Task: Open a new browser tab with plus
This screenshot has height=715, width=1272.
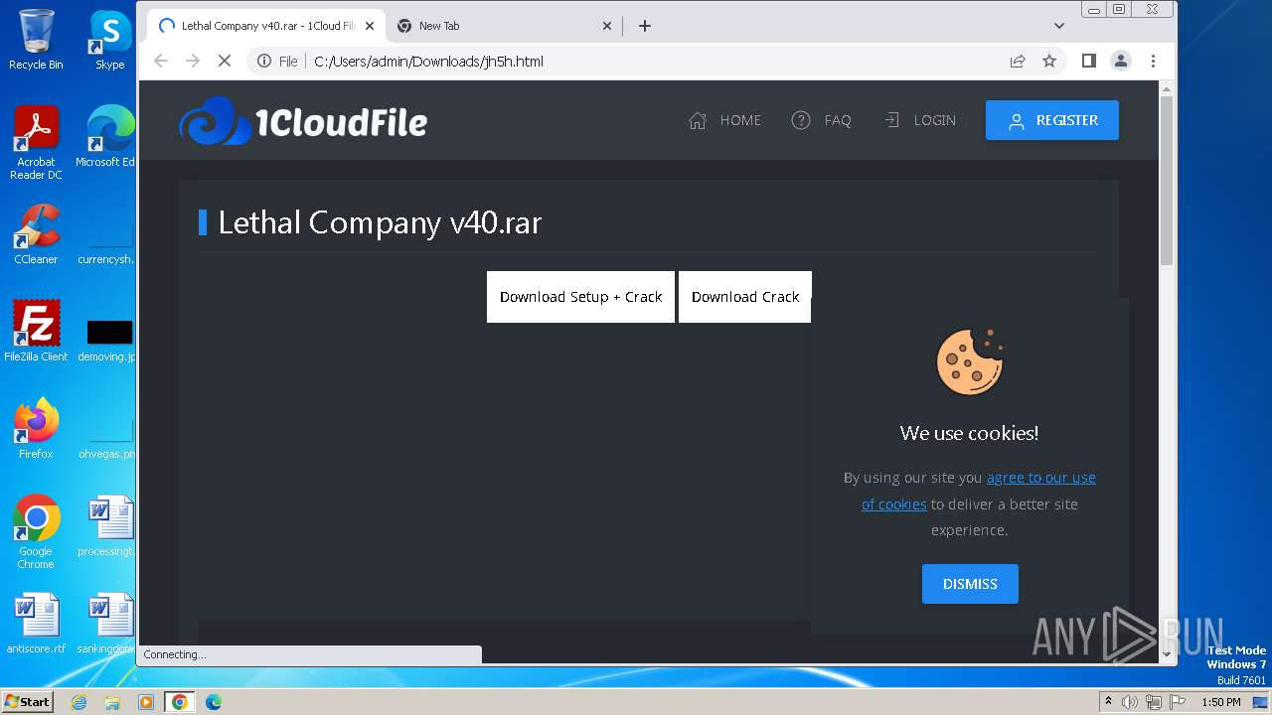Action: pyautogui.click(x=645, y=26)
